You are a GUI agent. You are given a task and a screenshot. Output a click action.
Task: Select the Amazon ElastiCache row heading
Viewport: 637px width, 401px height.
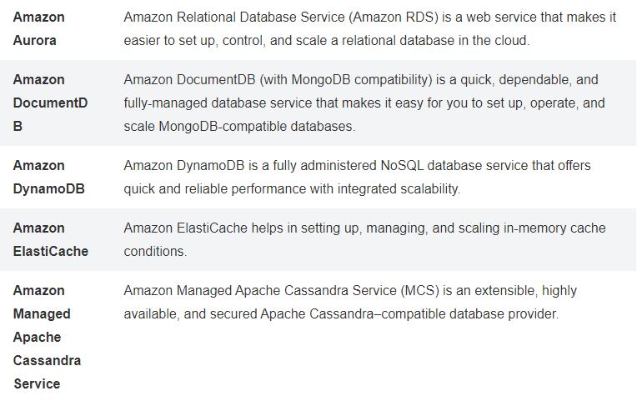(50, 240)
